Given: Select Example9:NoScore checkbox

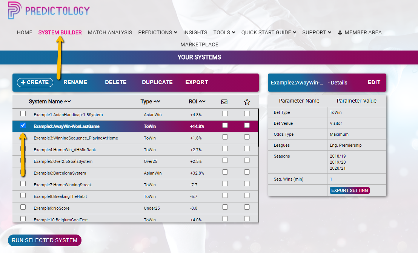Looking at the screenshot, I should click(23, 207).
